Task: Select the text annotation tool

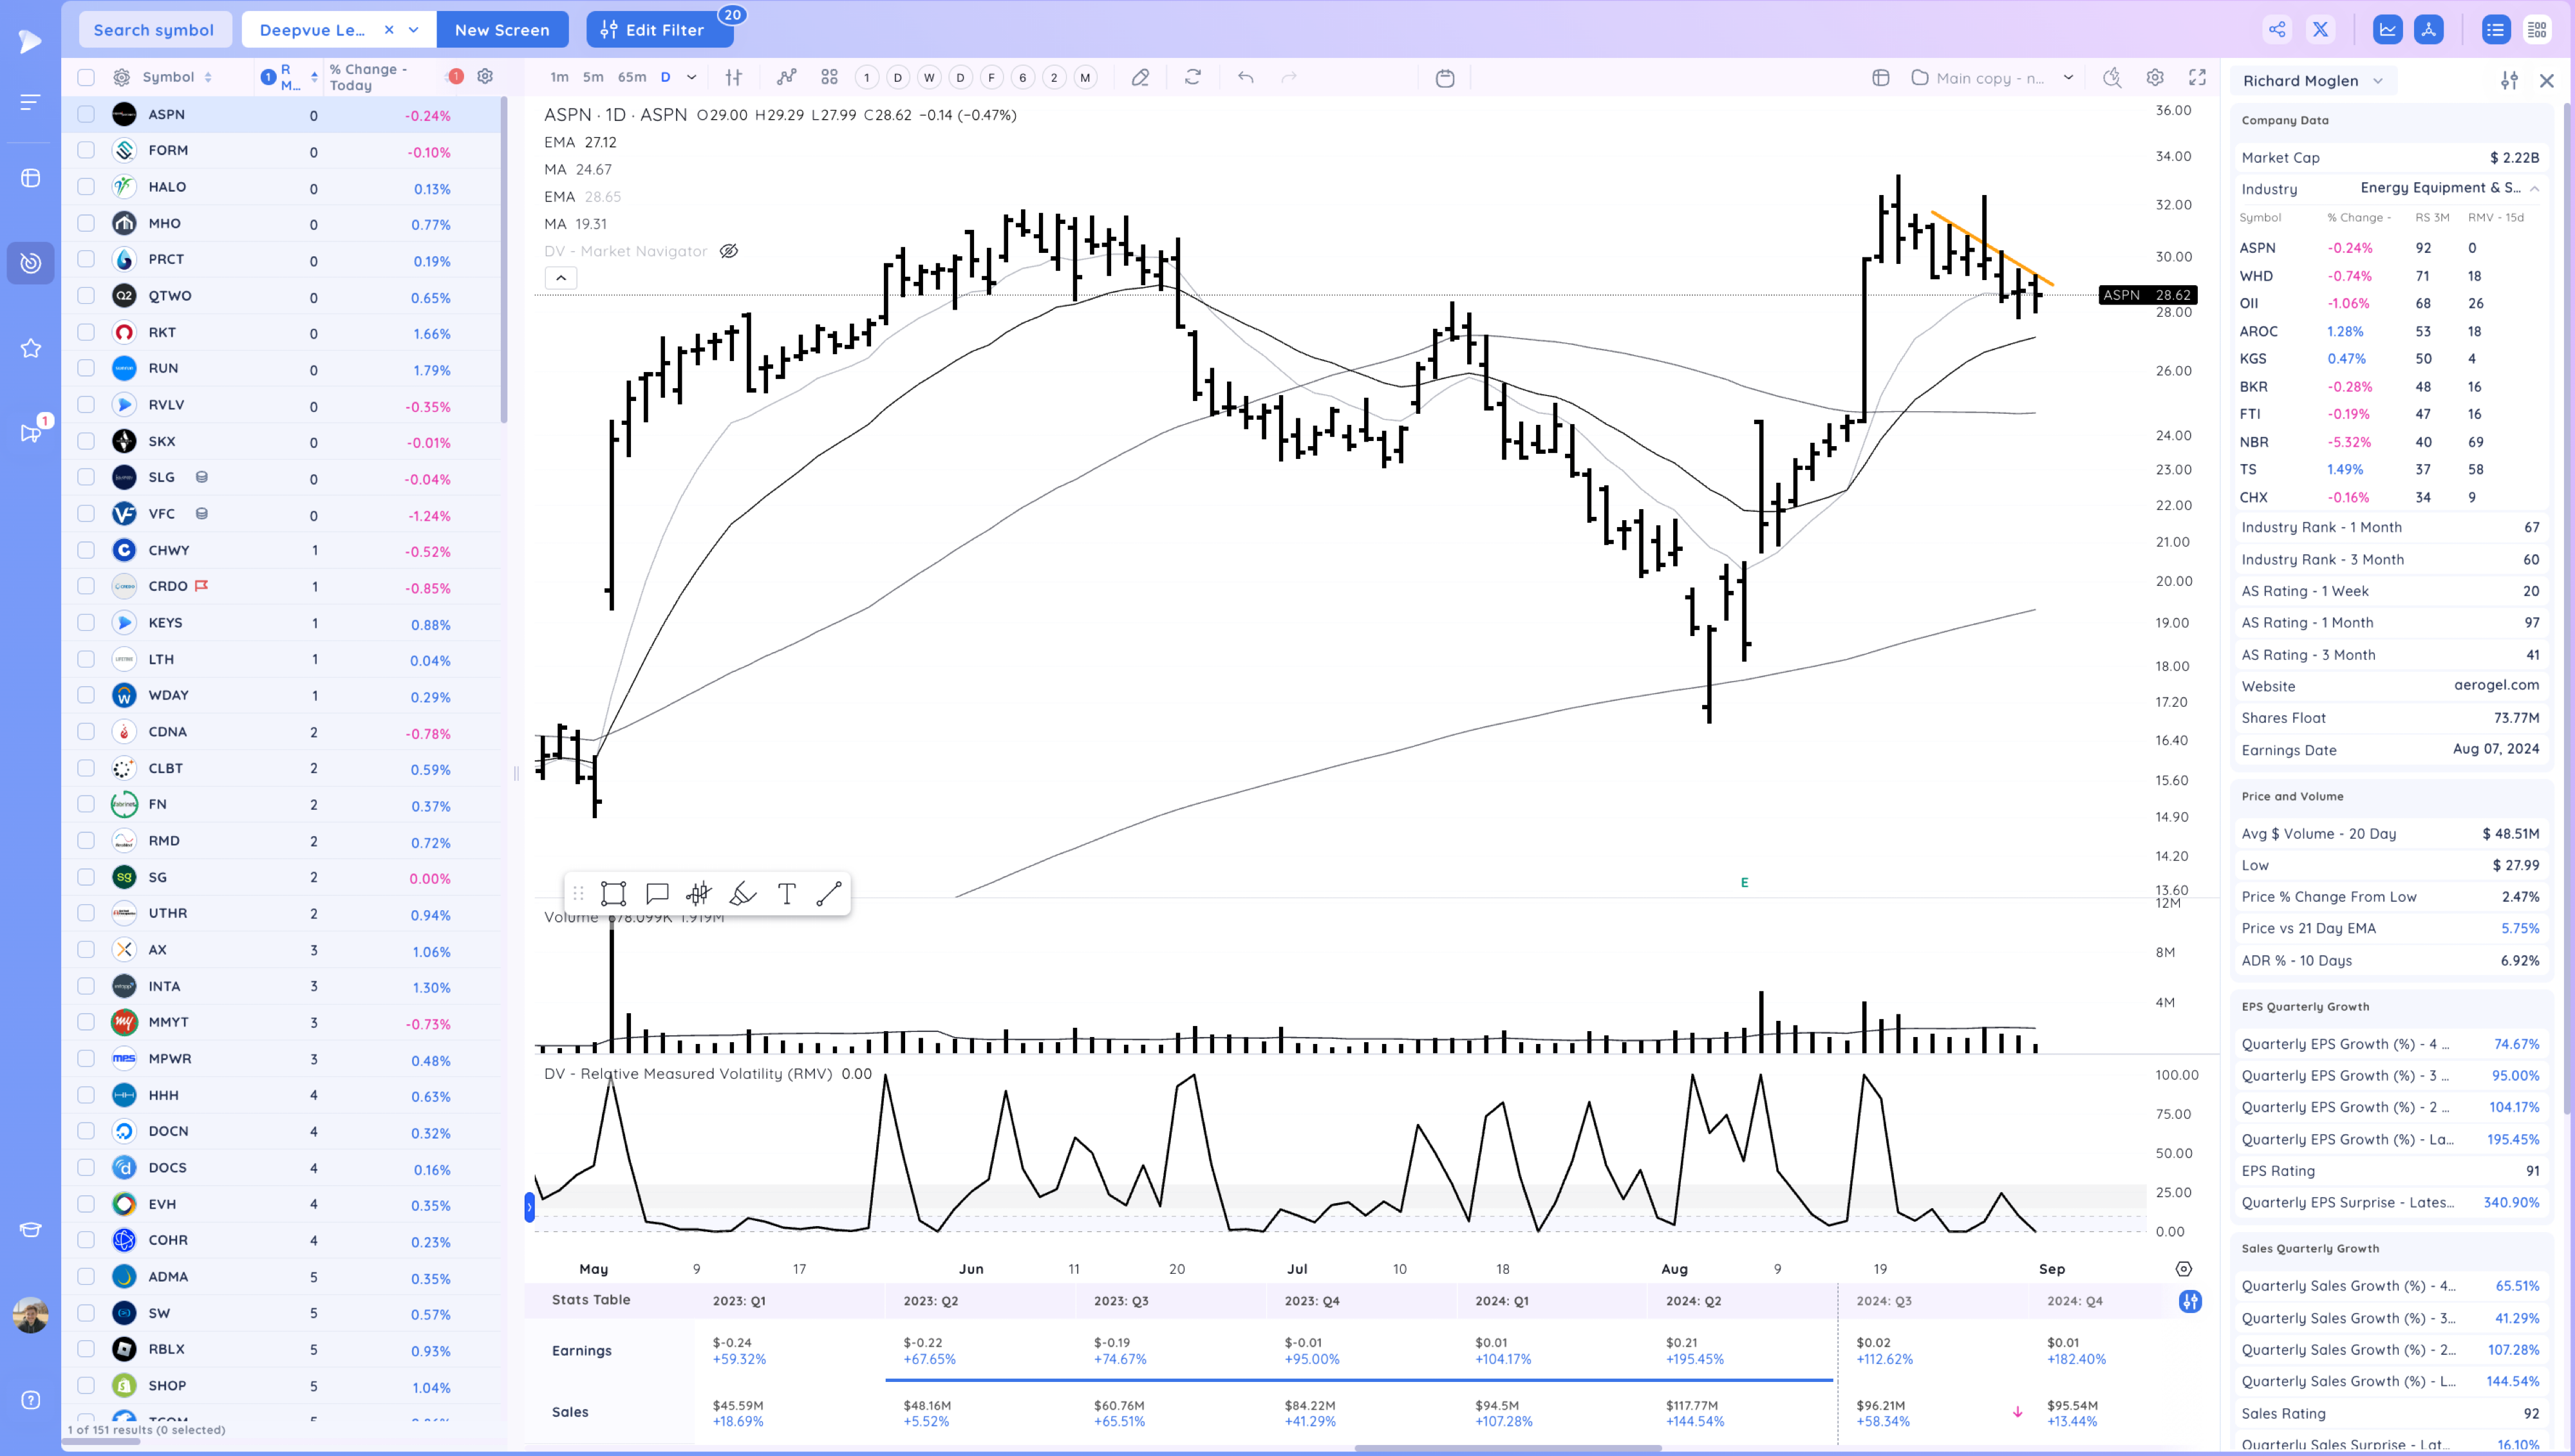Action: 787,893
